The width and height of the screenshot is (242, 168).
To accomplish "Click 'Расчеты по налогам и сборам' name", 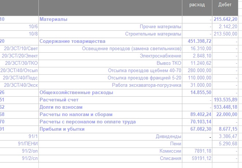I will click(x=76, y=114).
